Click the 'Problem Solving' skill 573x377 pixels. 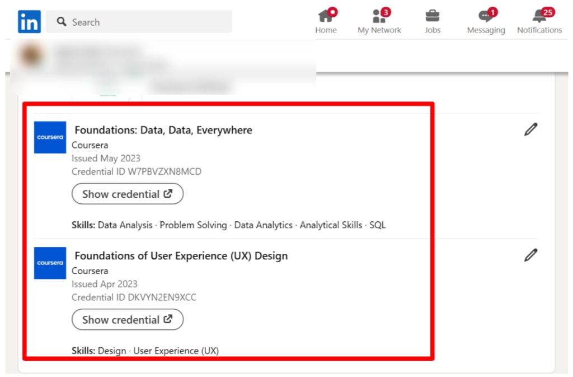tap(193, 225)
